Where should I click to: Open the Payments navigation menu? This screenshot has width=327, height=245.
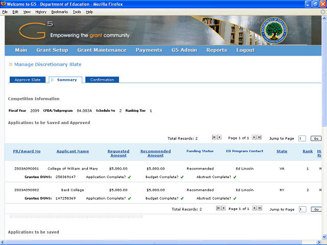pyautogui.click(x=149, y=50)
